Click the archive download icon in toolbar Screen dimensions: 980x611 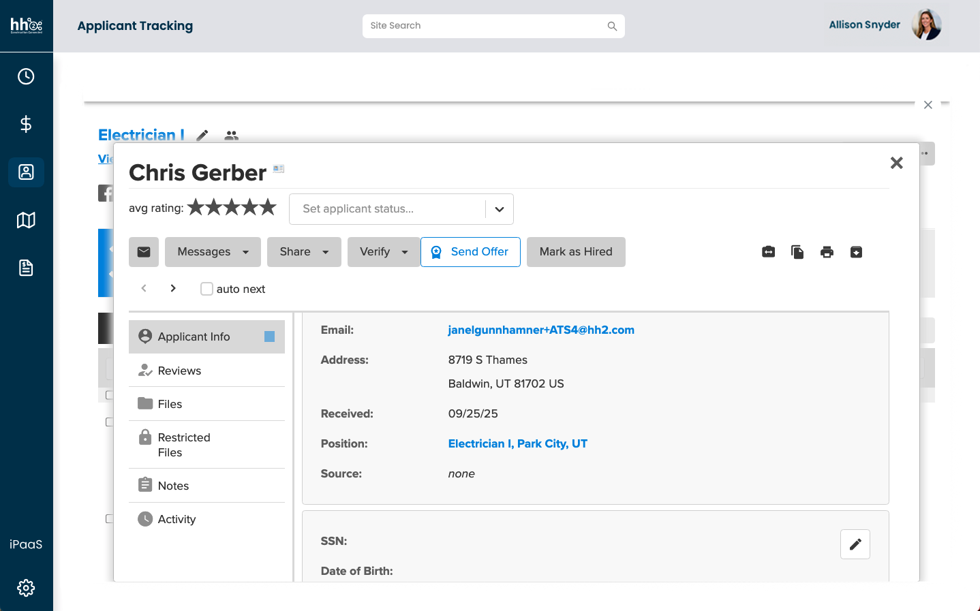(856, 252)
